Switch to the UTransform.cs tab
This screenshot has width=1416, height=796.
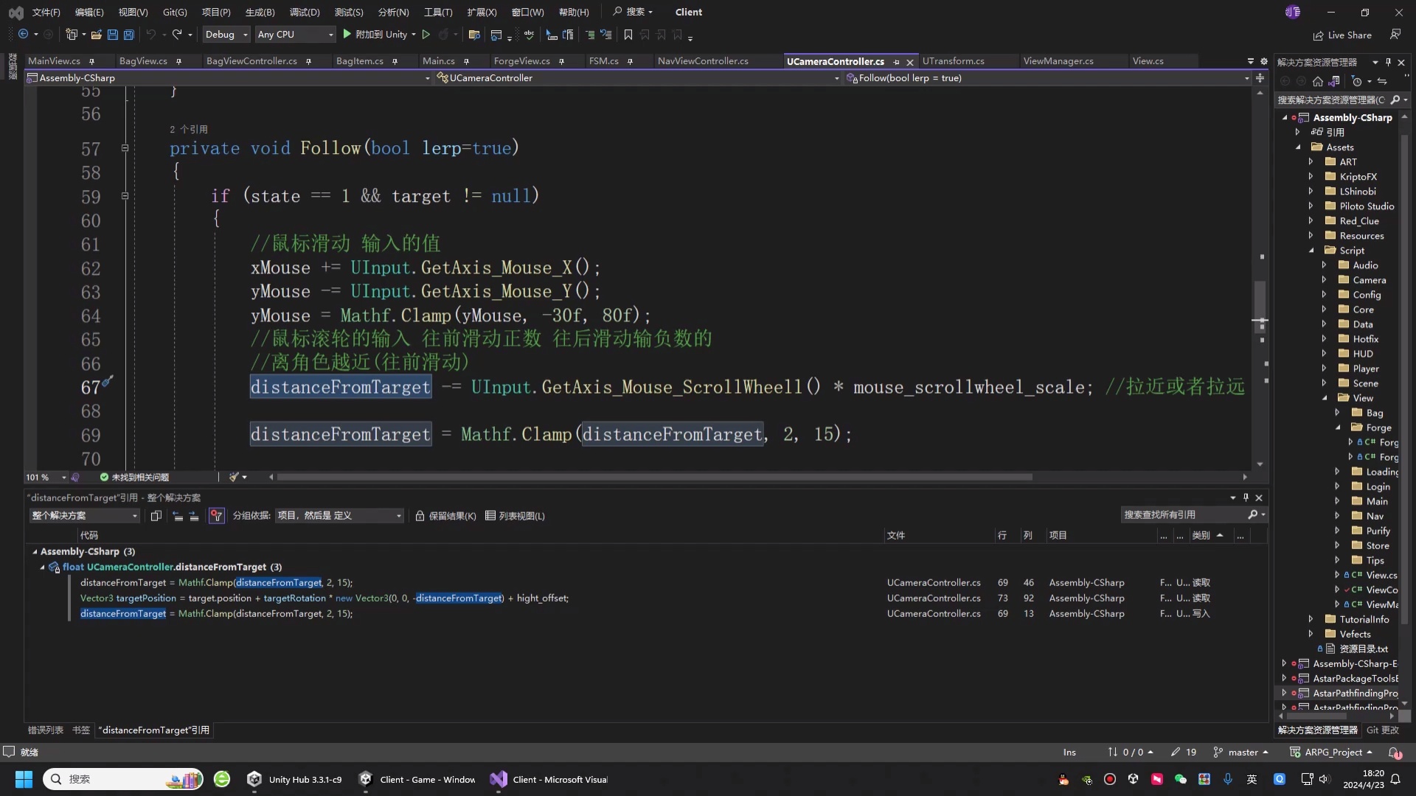pos(953,61)
